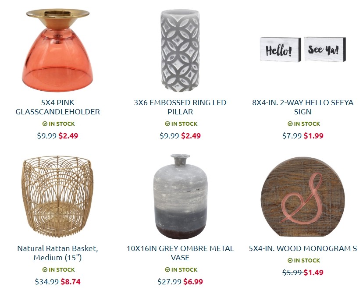Click the in-stock checkmark icon under Hello sign

tap(290, 124)
